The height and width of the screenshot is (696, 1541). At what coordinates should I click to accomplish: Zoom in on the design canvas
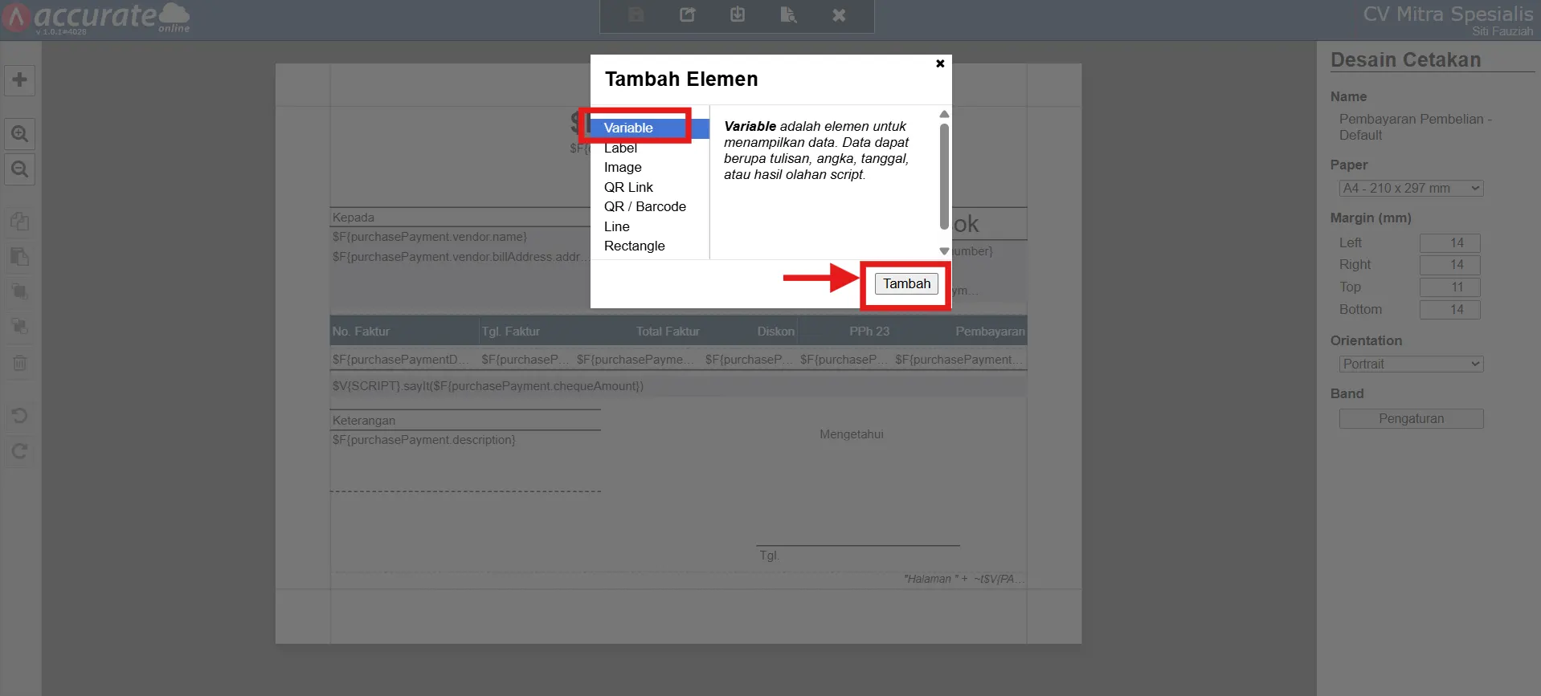click(20, 134)
